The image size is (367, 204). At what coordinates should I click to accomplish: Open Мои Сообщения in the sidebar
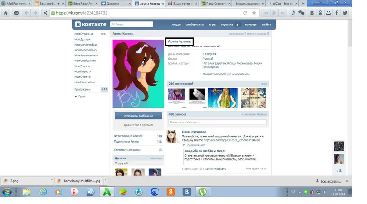pos(85,61)
